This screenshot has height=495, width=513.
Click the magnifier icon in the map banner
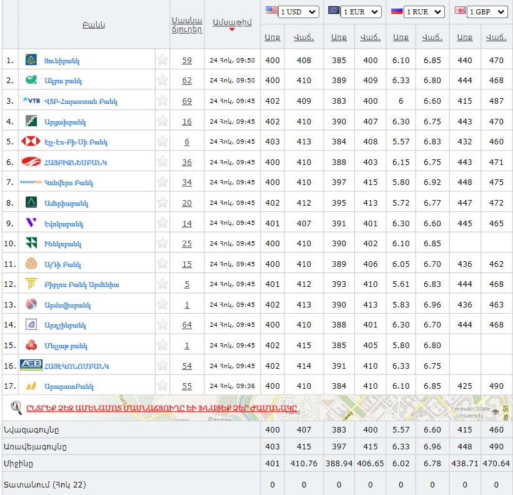coord(16,407)
